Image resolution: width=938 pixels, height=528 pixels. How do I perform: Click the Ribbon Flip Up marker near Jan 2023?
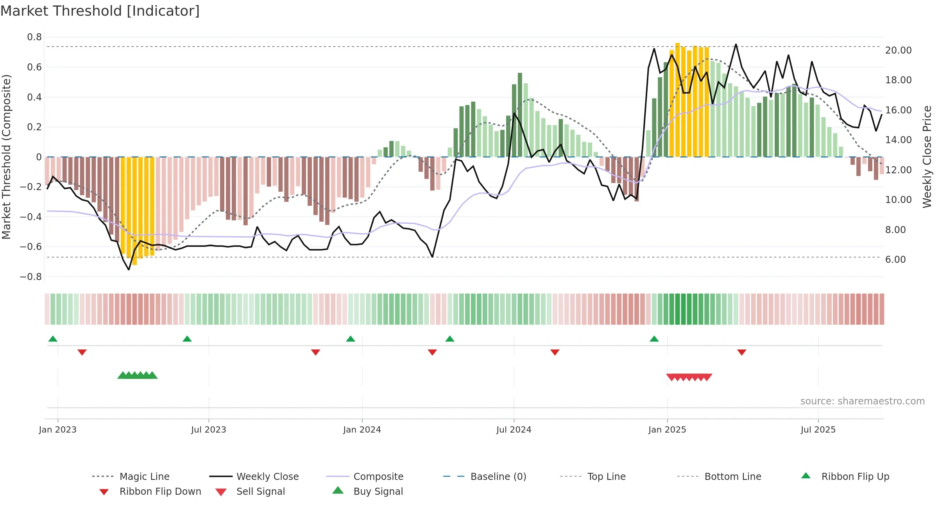pos(53,339)
